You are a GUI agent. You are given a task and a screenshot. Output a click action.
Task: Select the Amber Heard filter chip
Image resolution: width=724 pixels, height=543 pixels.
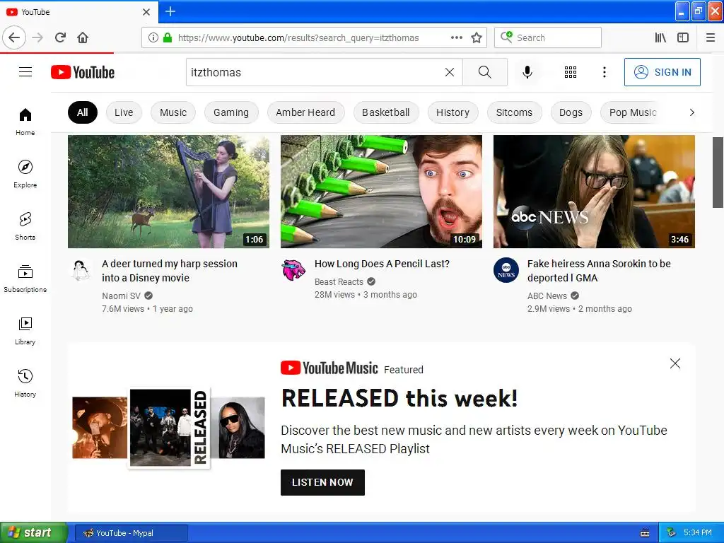coord(305,112)
